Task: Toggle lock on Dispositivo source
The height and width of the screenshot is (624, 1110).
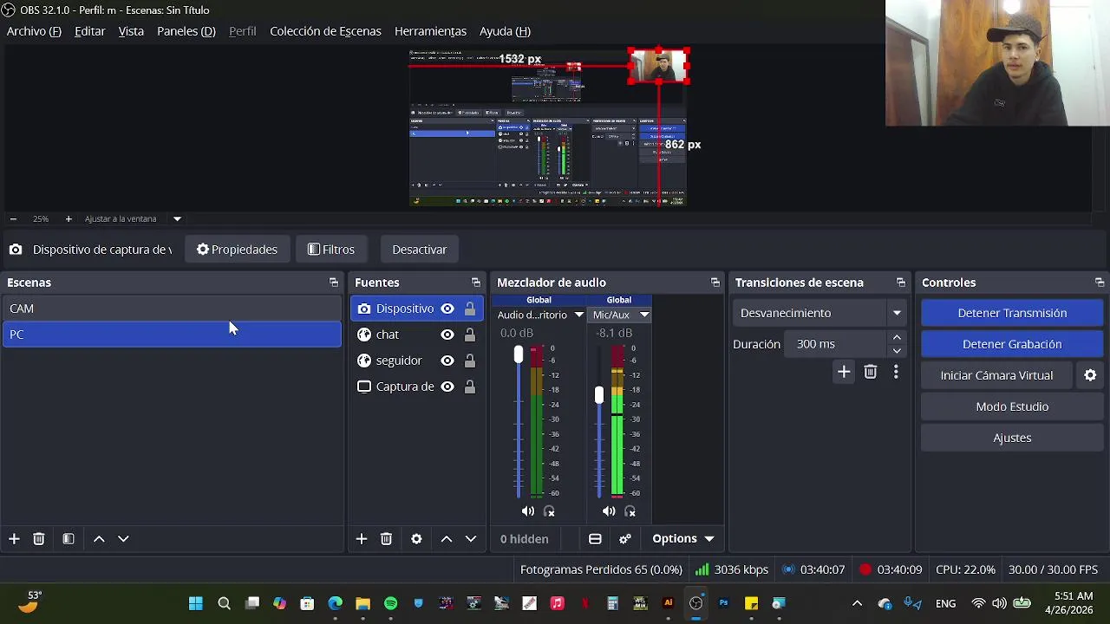Action: (469, 309)
